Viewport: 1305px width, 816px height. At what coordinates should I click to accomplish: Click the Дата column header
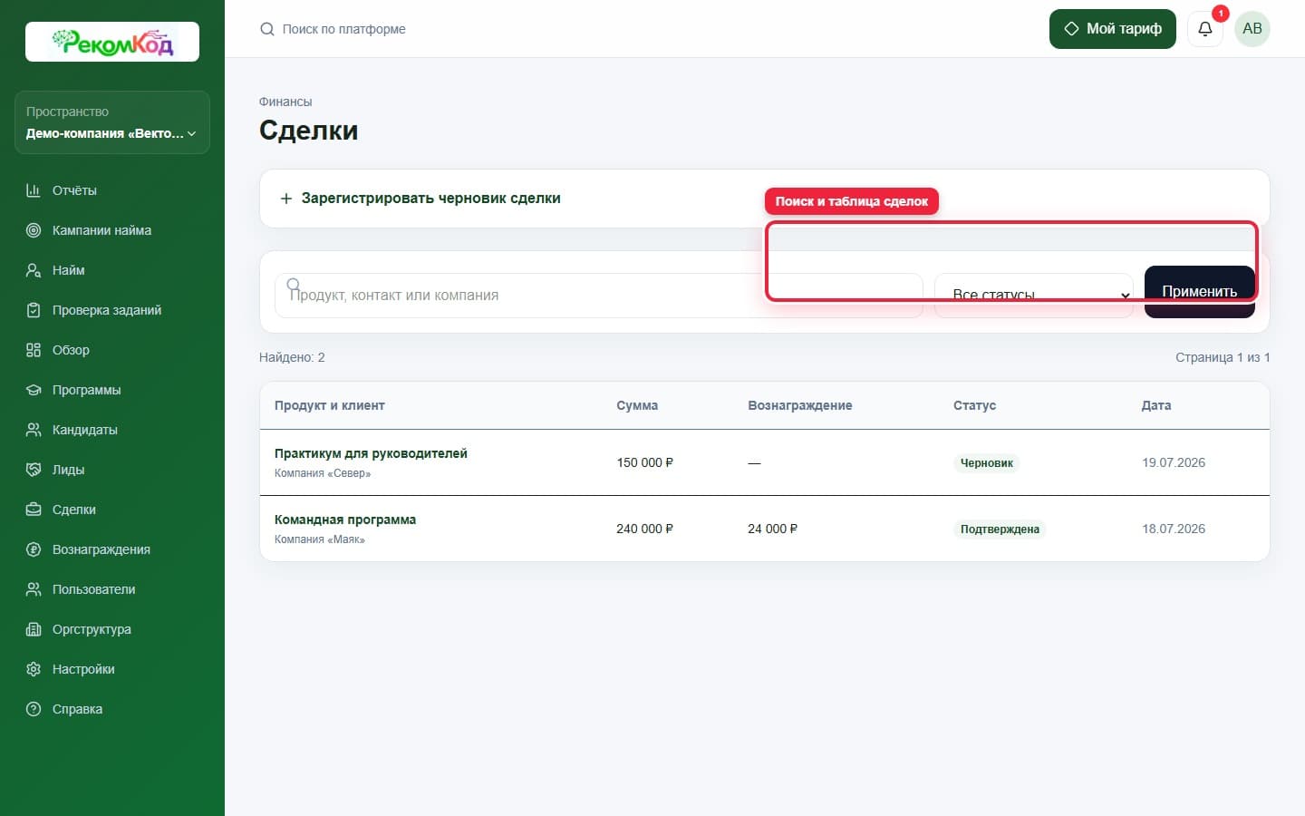[x=1156, y=405]
